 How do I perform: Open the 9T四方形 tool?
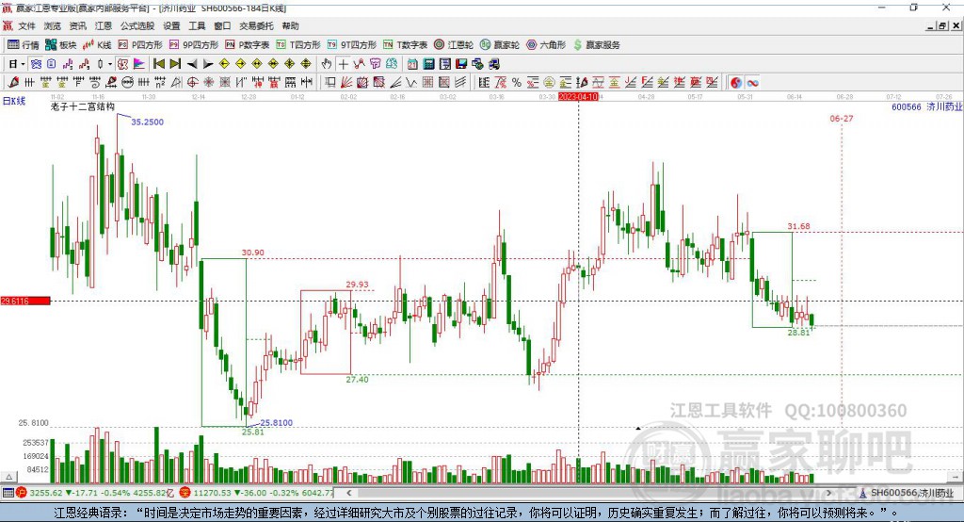352,45
